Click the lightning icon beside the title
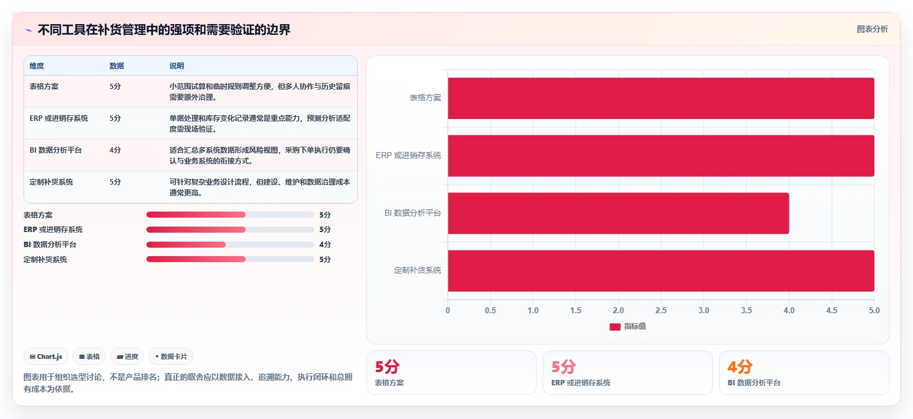This screenshot has width=913, height=419. [x=29, y=30]
